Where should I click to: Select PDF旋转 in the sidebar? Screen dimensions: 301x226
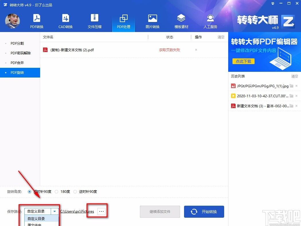(x=20, y=73)
